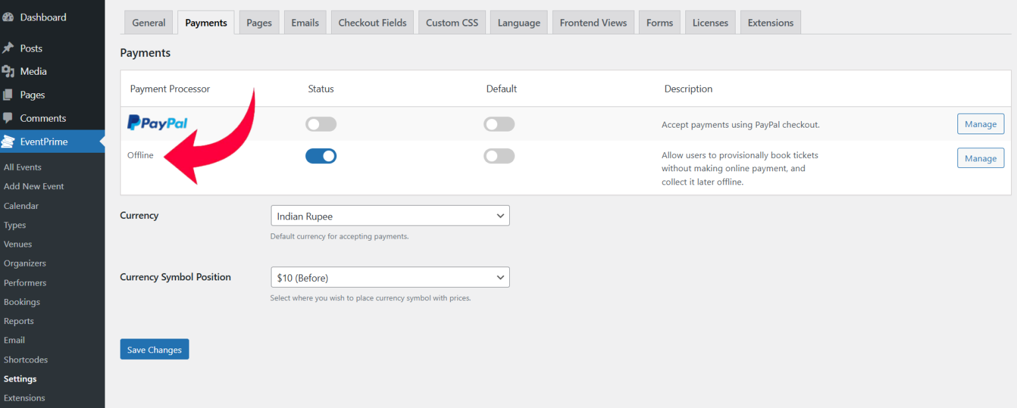Click the Posts pin icon in sidebar

click(14, 48)
